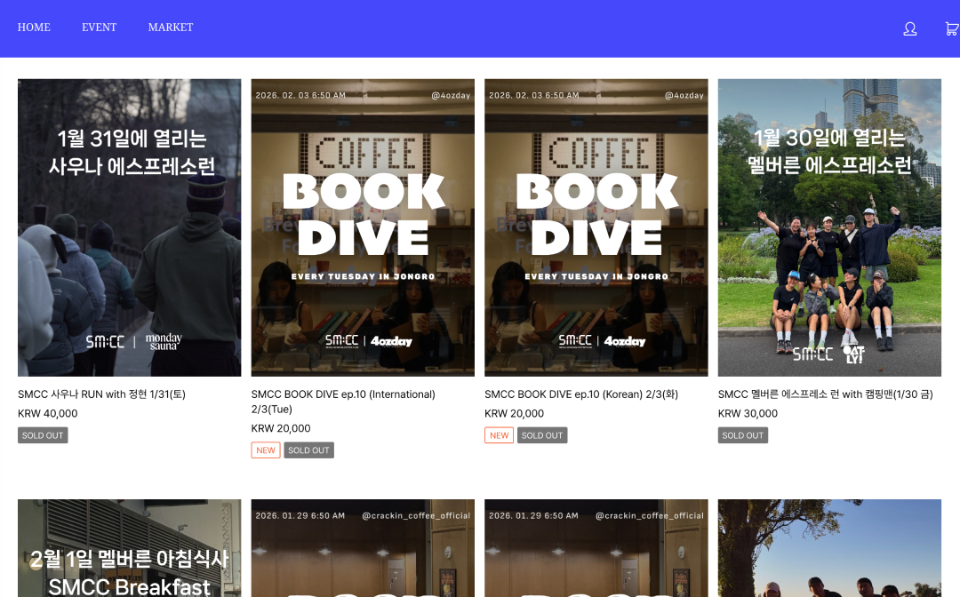Click NEW badge under International BOOK DIVE
Image resolution: width=960 pixels, height=597 pixels.
[266, 450]
